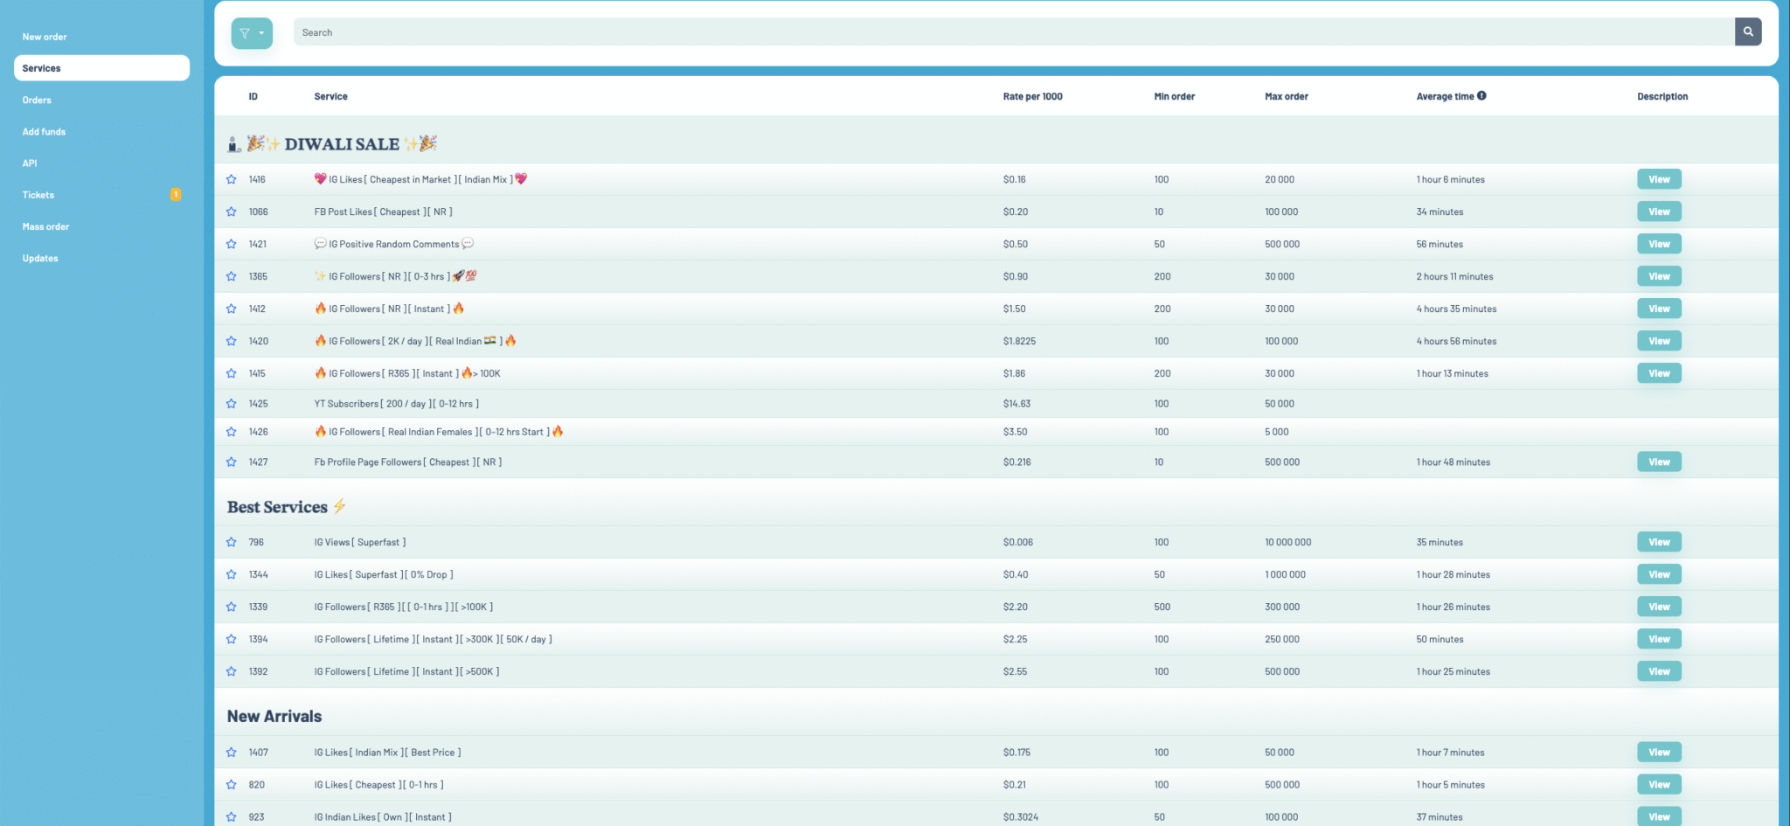This screenshot has height=826, width=1790.
Task: Click star beside service 1407
Action: (232, 753)
